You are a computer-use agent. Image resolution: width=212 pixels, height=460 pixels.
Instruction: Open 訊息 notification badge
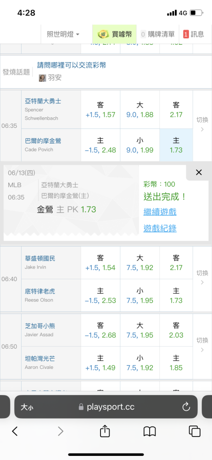193,34
